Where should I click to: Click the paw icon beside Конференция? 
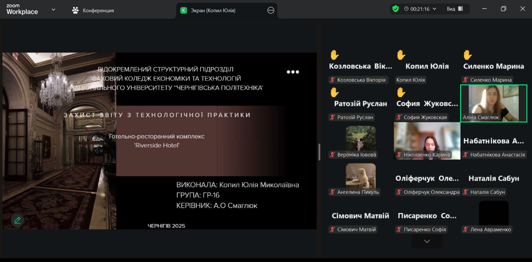coord(75,10)
